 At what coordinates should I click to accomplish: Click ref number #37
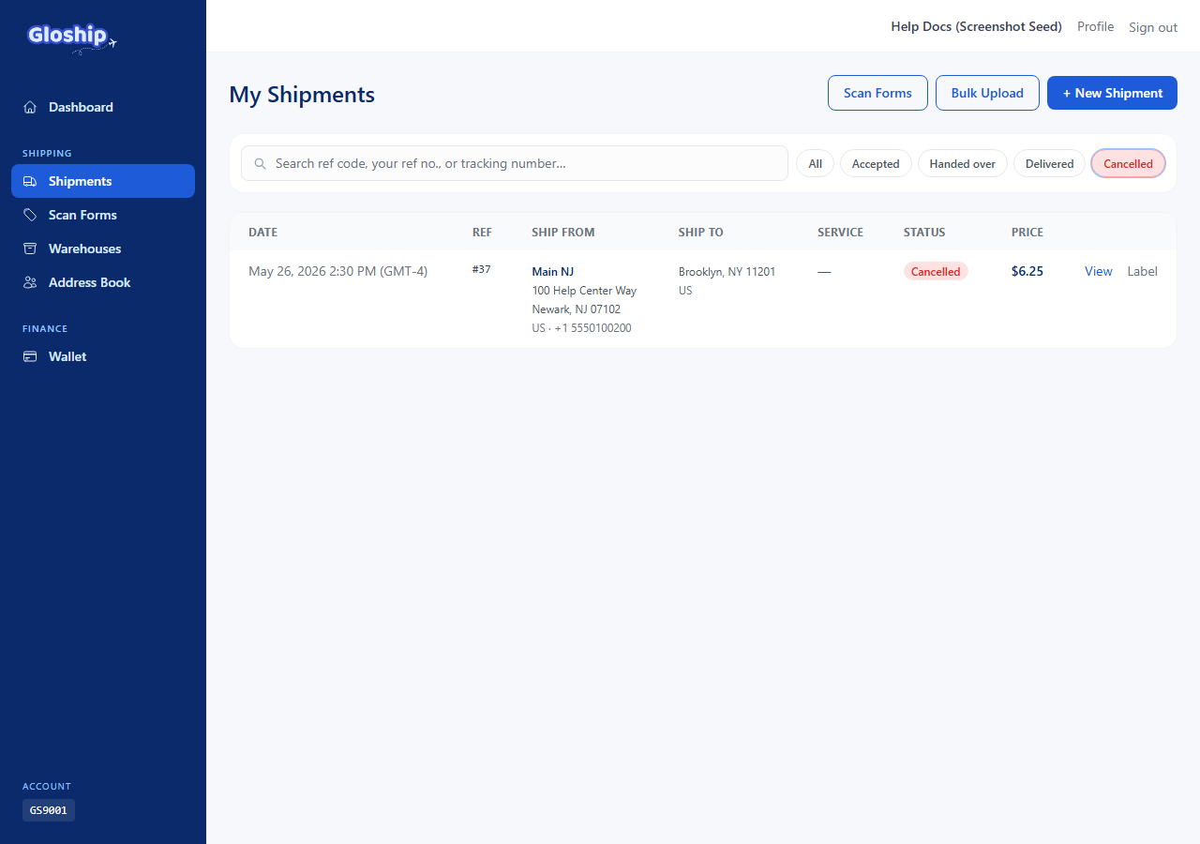click(481, 269)
